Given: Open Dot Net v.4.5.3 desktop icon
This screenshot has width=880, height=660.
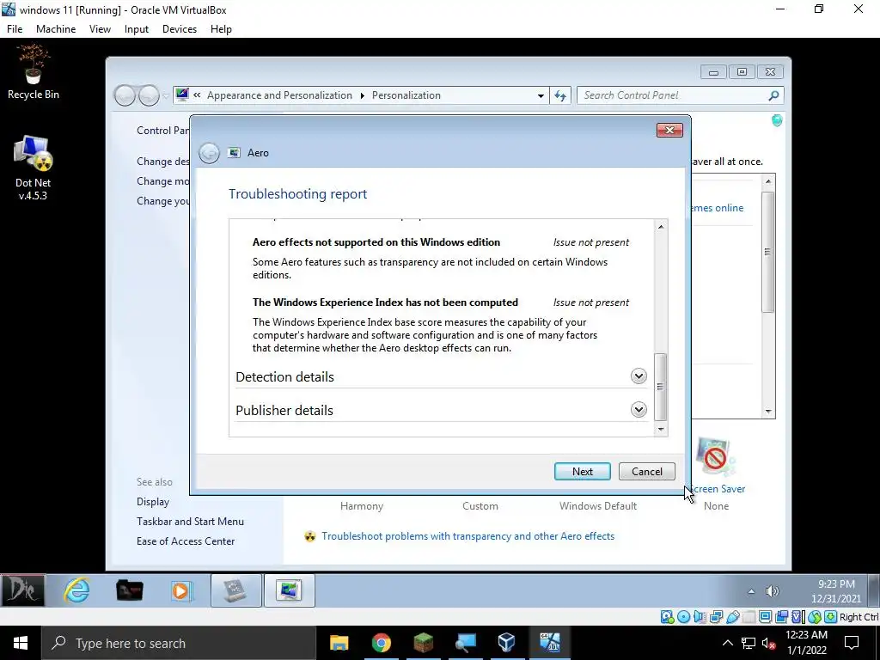Looking at the screenshot, I should point(34,168).
